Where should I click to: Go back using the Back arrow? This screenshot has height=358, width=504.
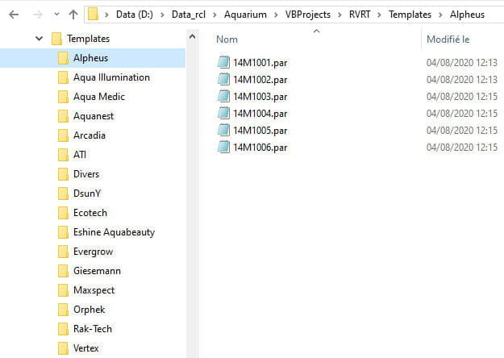[14, 15]
